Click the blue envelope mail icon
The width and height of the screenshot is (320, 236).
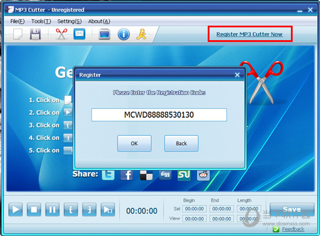(79, 34)
